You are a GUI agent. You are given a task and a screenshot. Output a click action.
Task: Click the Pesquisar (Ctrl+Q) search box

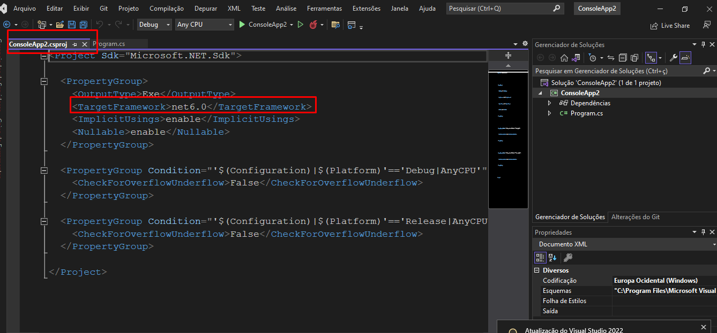point(505,9)
